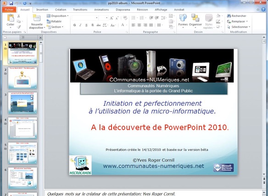
Task: Expand the Disposition layout dropdown
Action: (58, 16)
